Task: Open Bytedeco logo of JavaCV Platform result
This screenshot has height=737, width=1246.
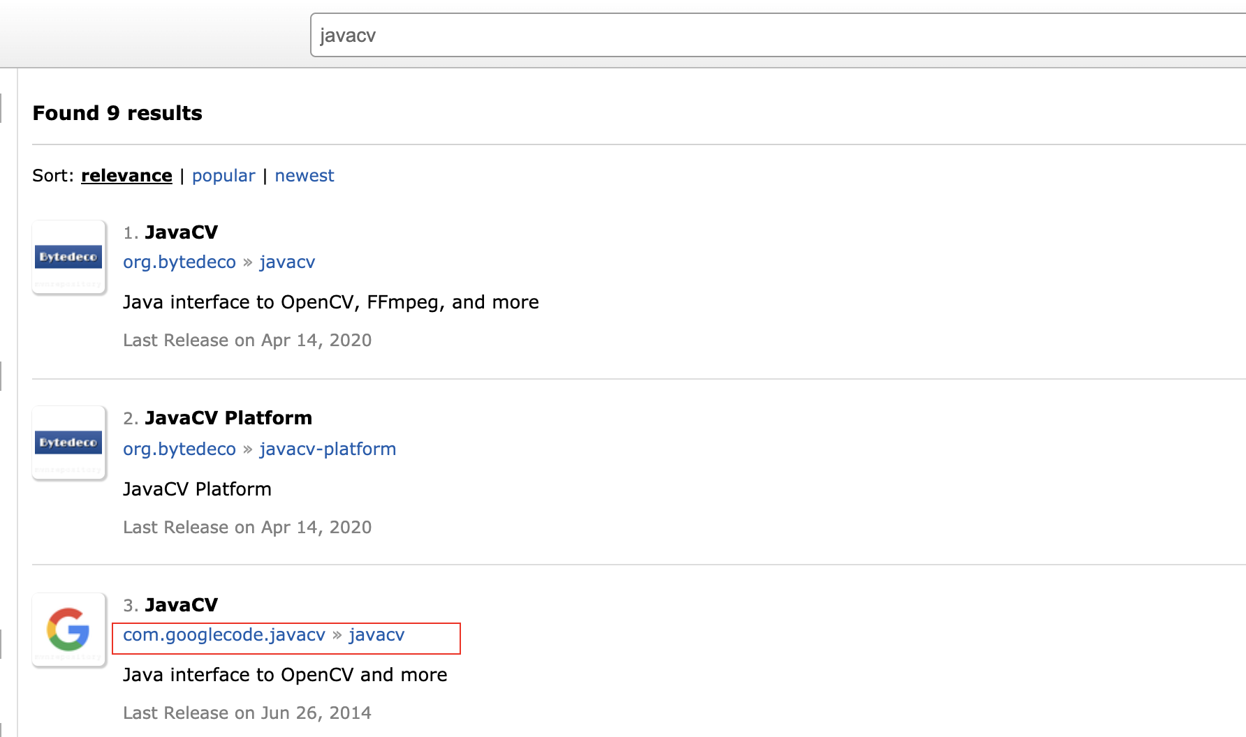Action: (x=68, y=442)
